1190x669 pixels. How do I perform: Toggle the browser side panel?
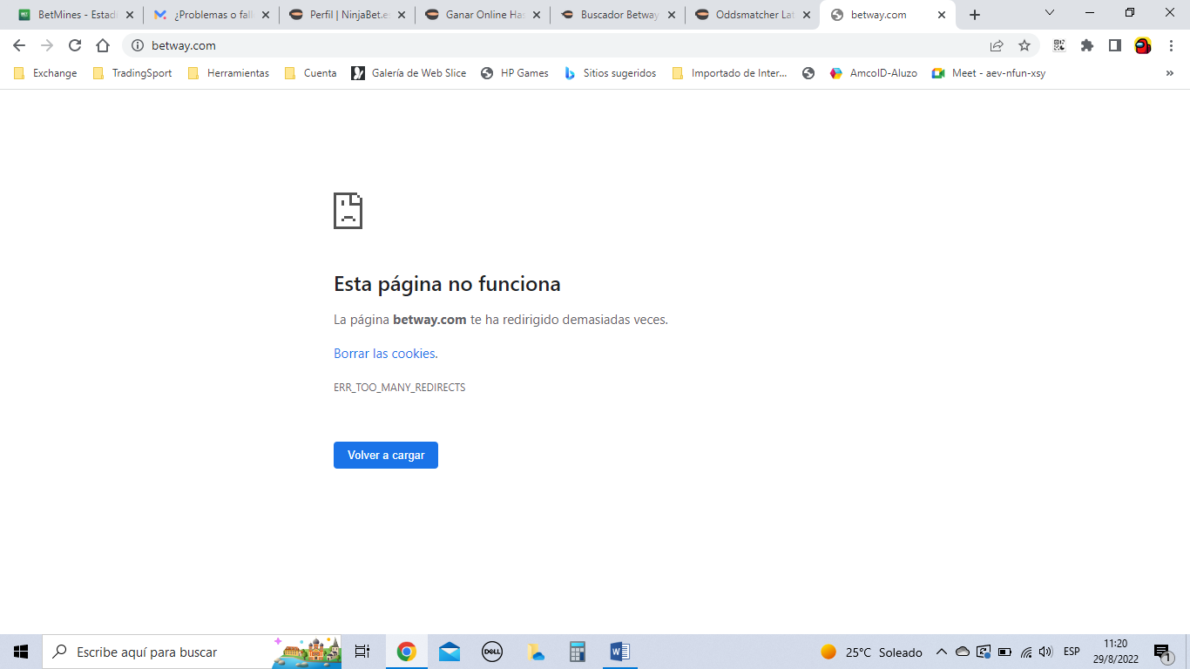(1115, 45)
